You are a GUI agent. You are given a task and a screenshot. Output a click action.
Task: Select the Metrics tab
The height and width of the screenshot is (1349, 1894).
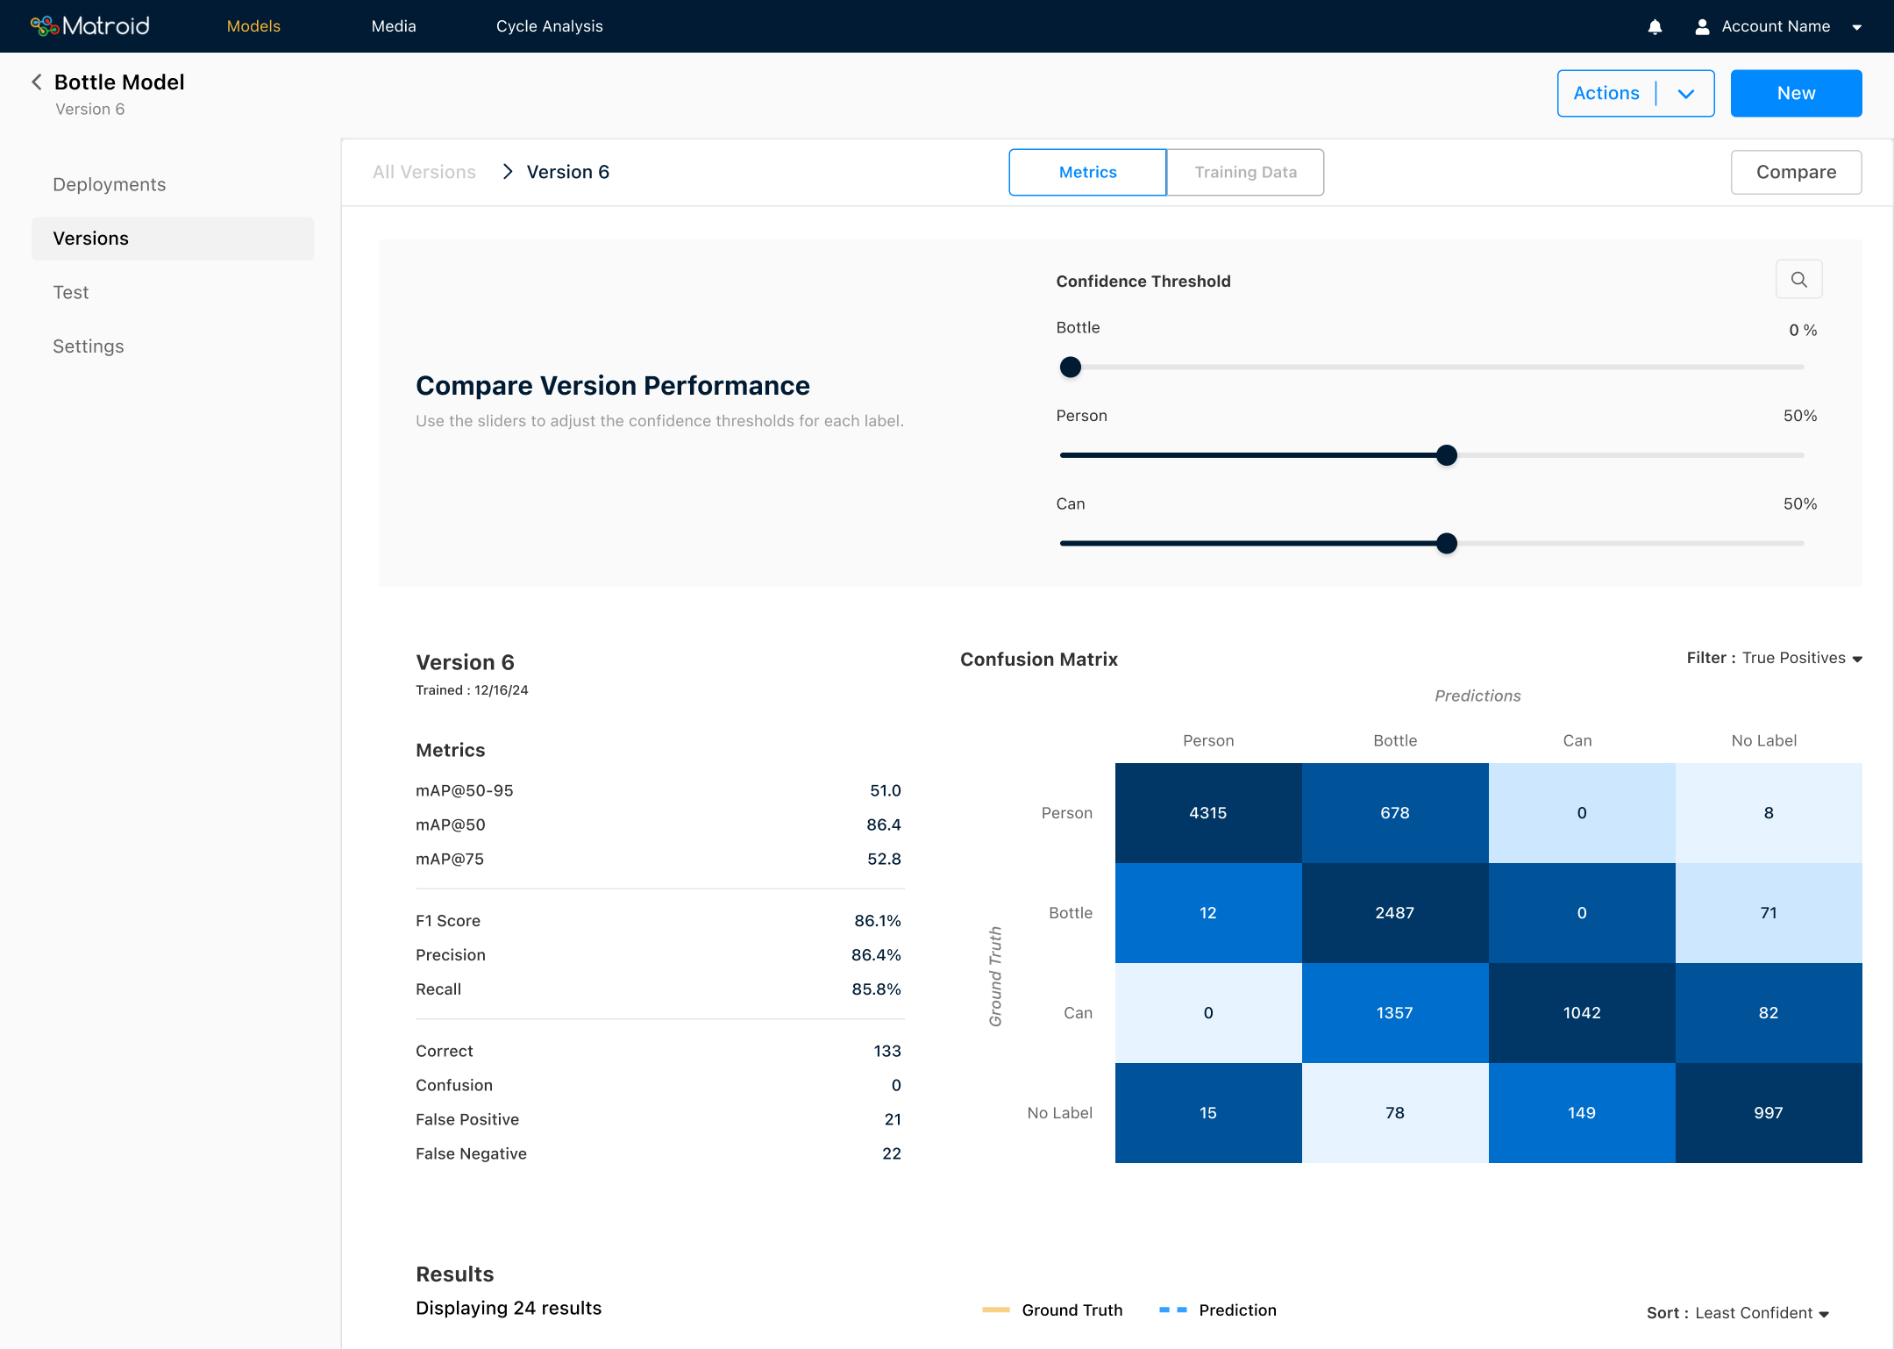[x=1087, y=173]
